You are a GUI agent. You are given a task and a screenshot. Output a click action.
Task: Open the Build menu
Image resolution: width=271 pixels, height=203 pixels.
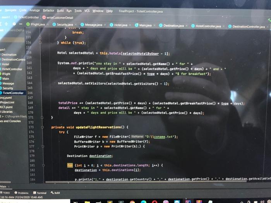click(x=60, y=11)
